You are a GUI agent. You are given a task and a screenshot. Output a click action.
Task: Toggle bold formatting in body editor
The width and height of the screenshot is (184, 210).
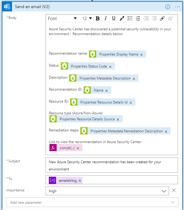coord(98,18)
